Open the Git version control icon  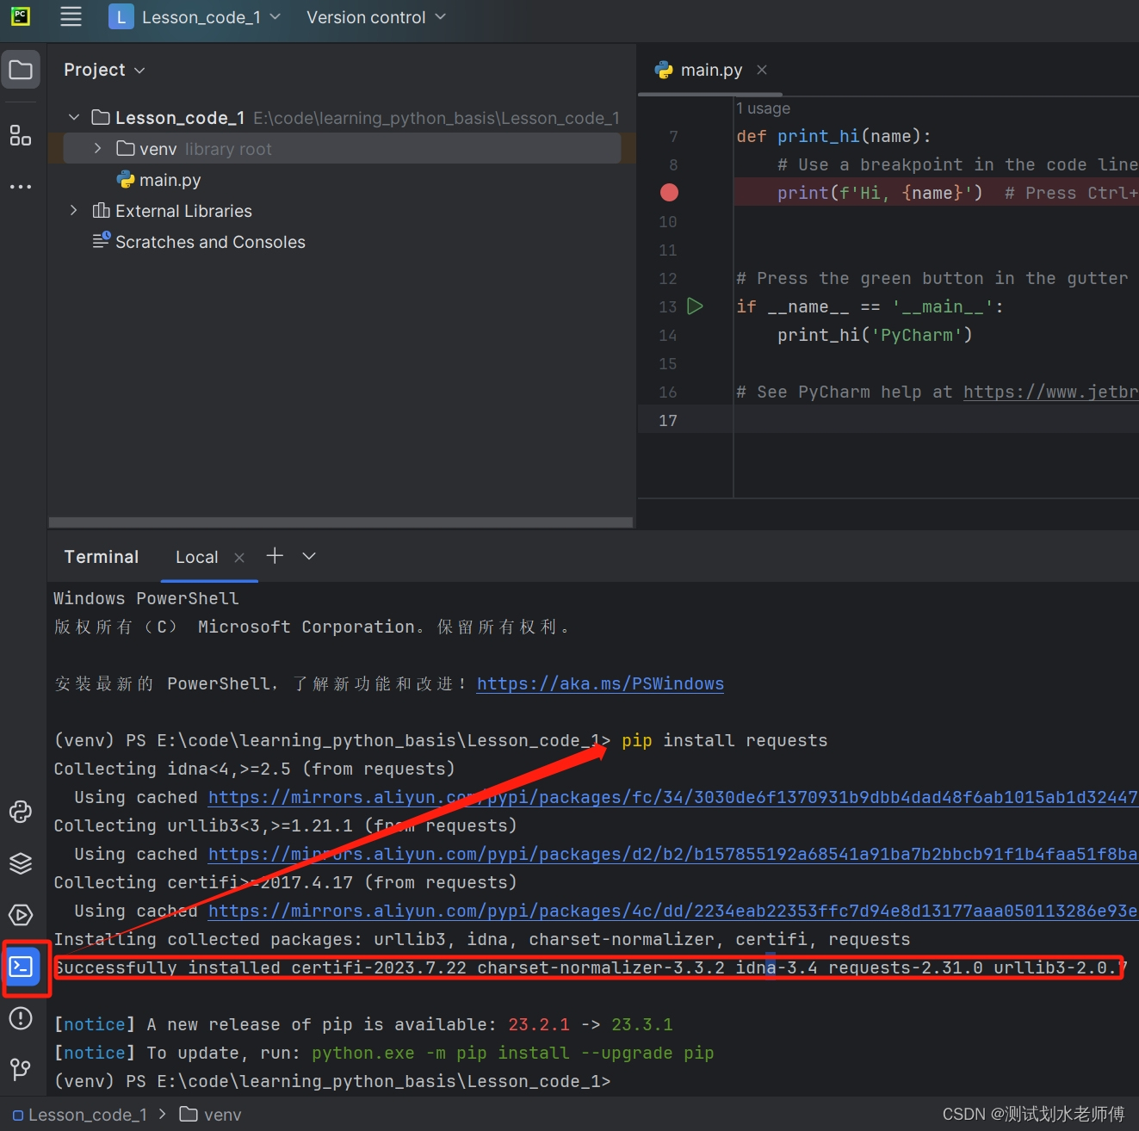click(x=21, y=1069)
